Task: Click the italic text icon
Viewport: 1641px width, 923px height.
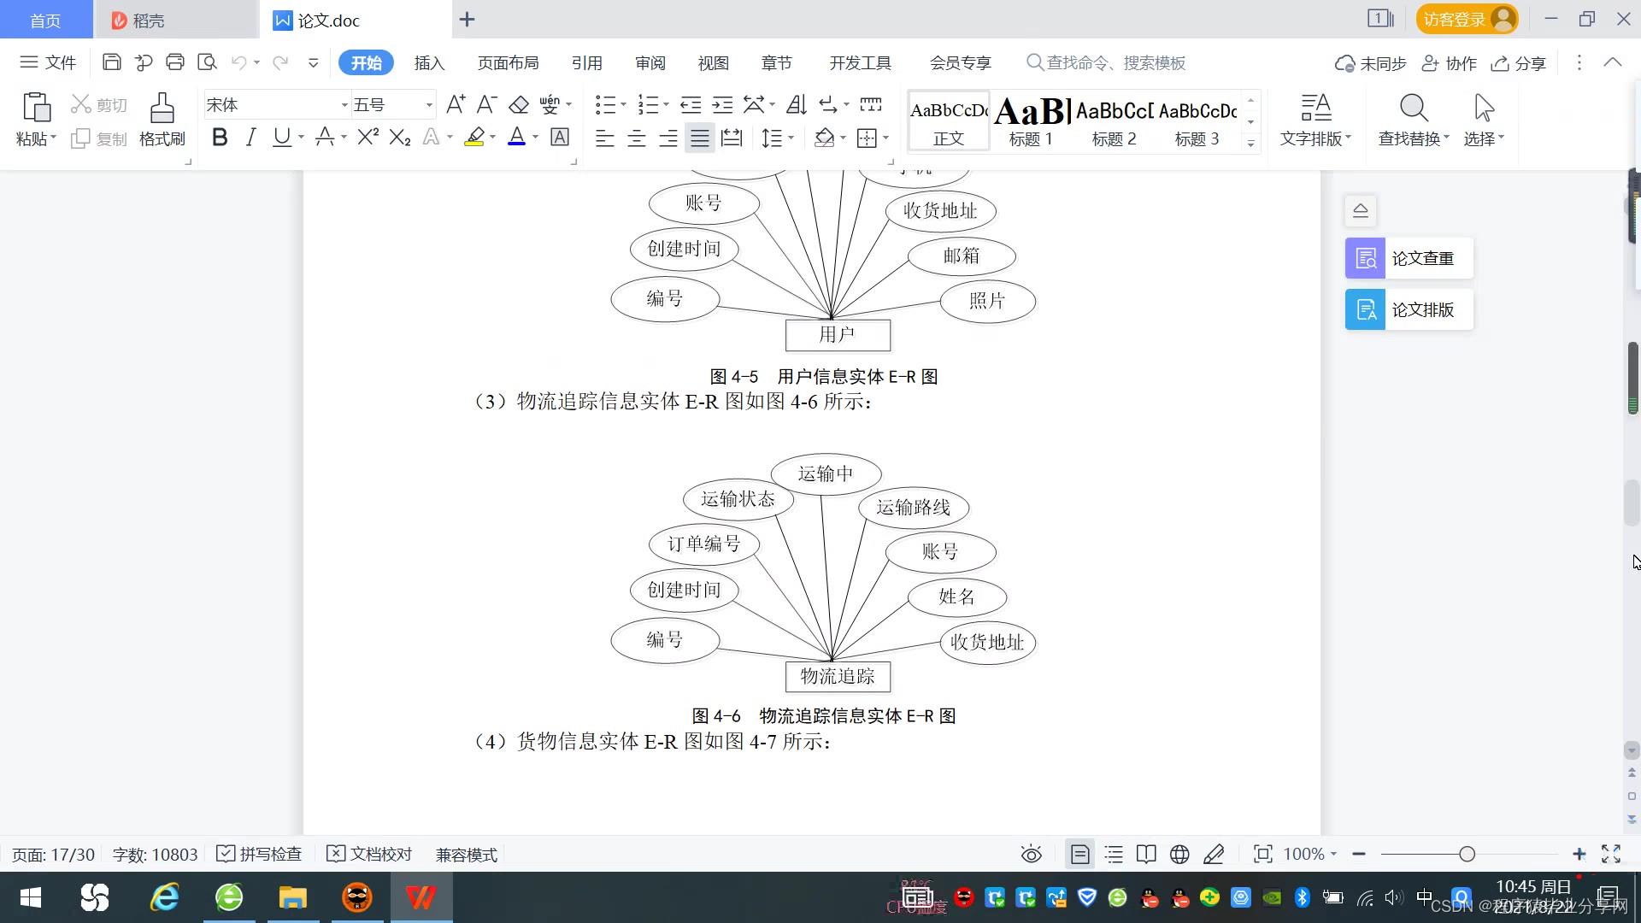Action: (x=250, y=138)
